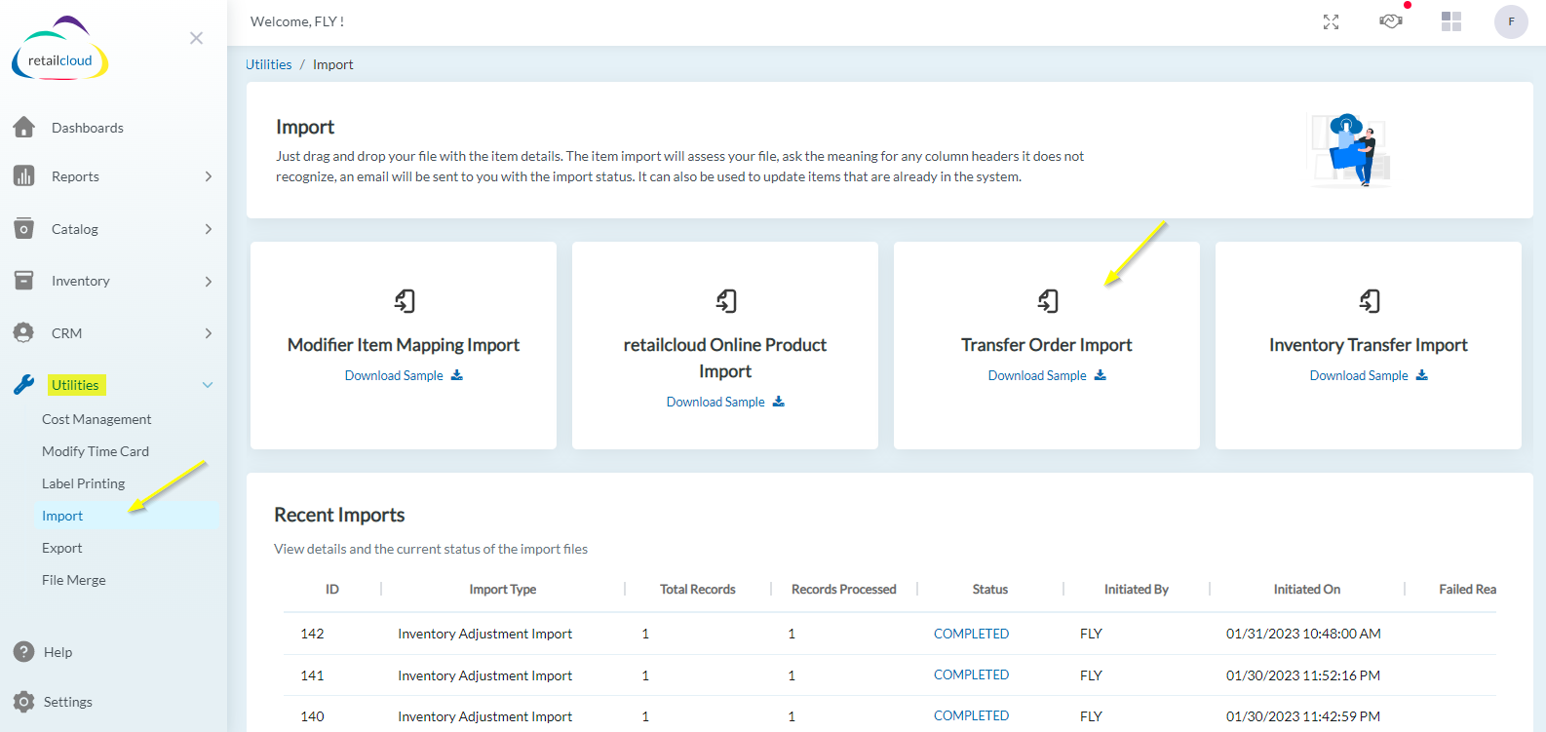Click Download Sample for Transfer Order Import
The width and height of the screenshot is (1546, 732).
click(x=1037, y=375)
